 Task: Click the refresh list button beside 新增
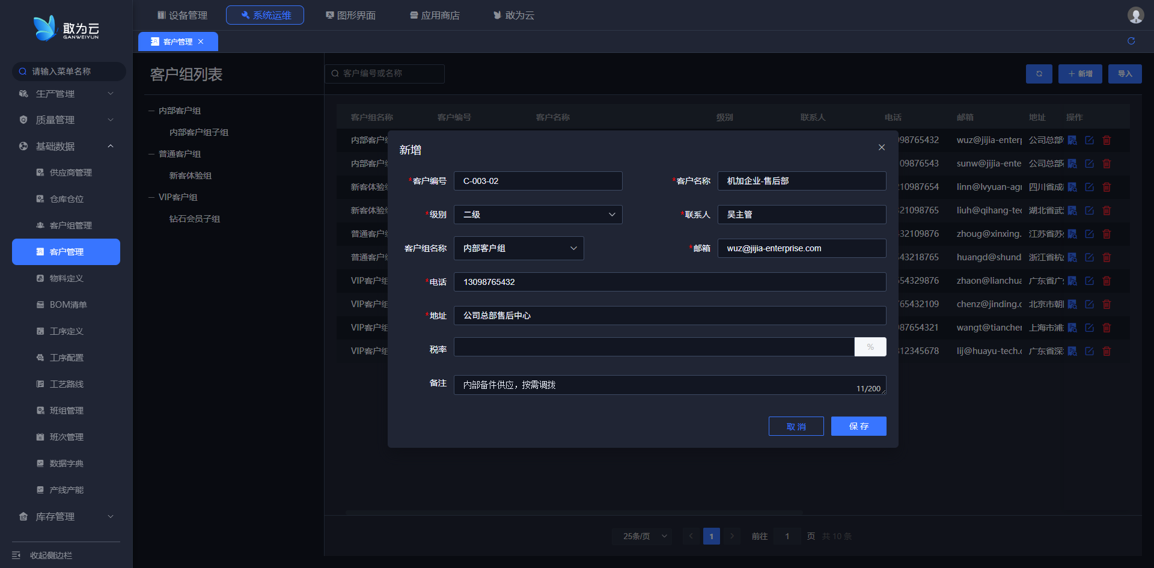coord(1039,74)
